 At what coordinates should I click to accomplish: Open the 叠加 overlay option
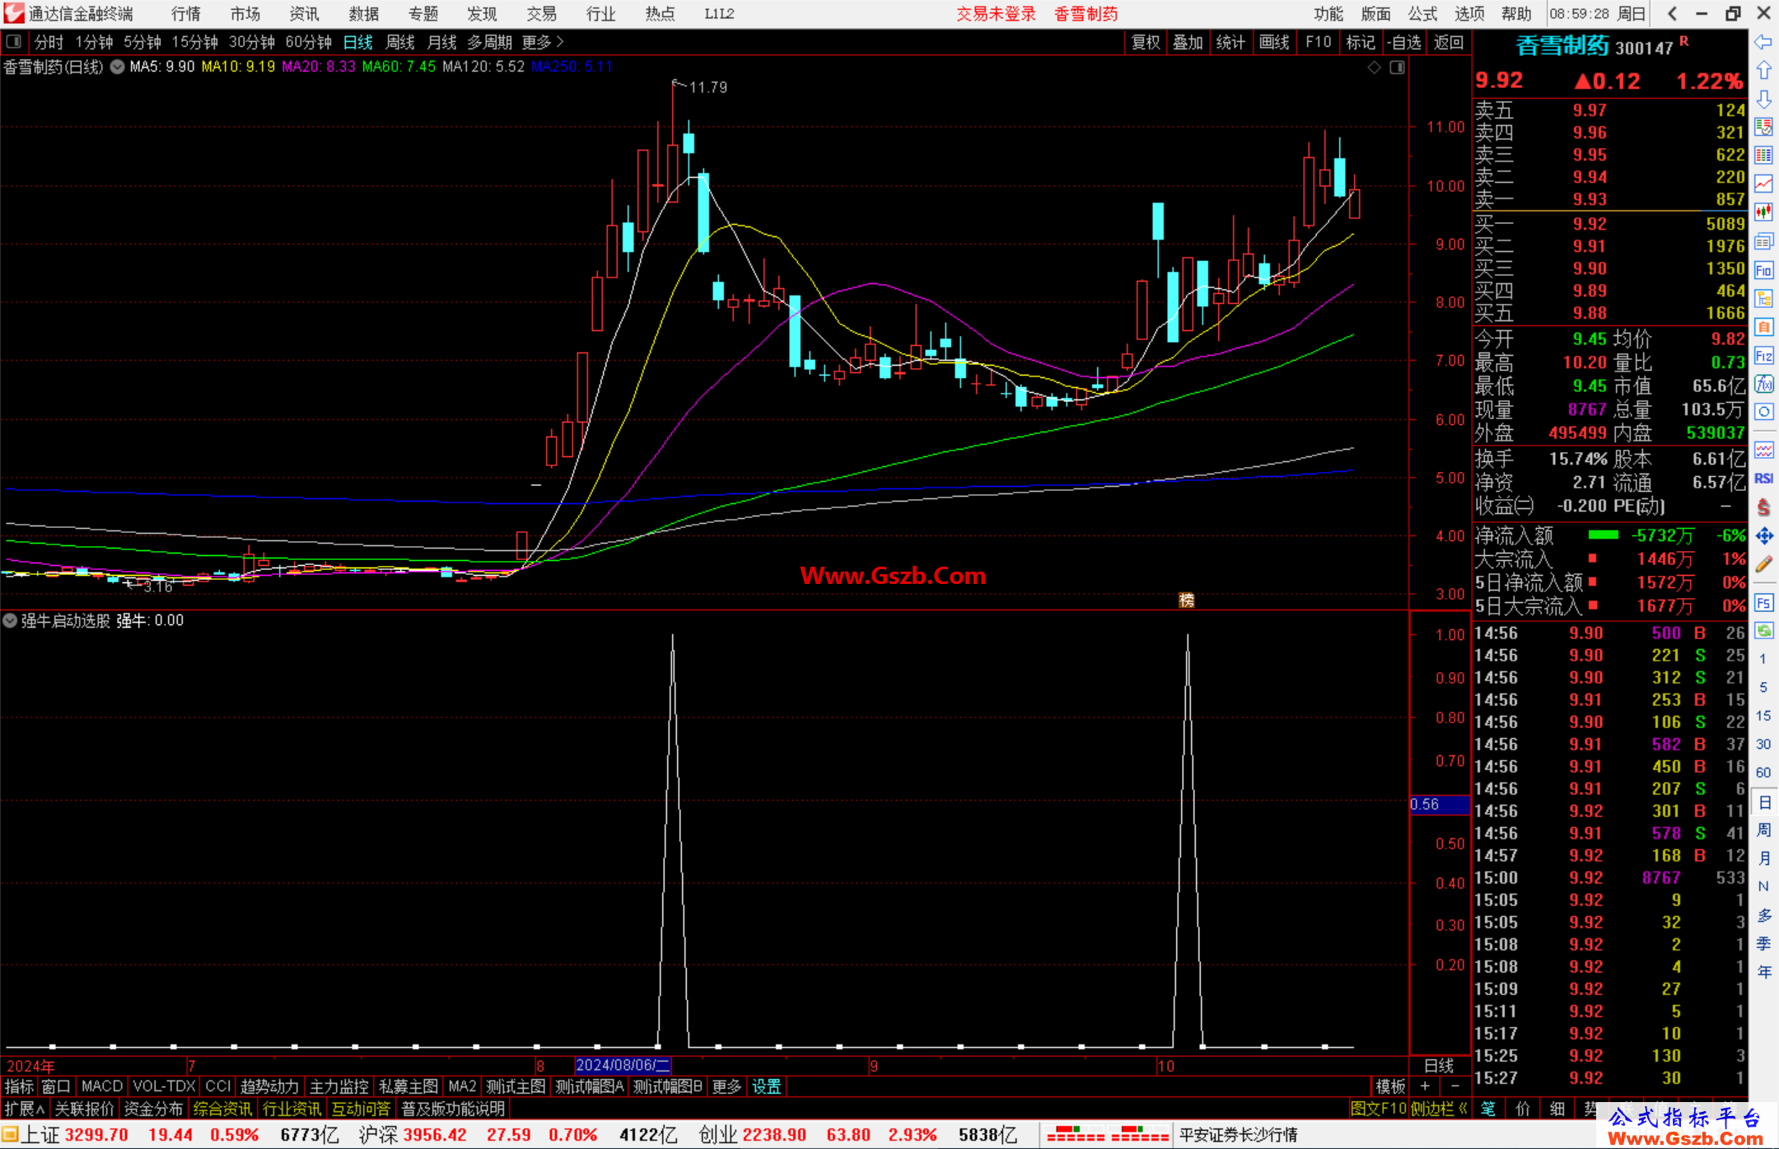point(1188,42)
